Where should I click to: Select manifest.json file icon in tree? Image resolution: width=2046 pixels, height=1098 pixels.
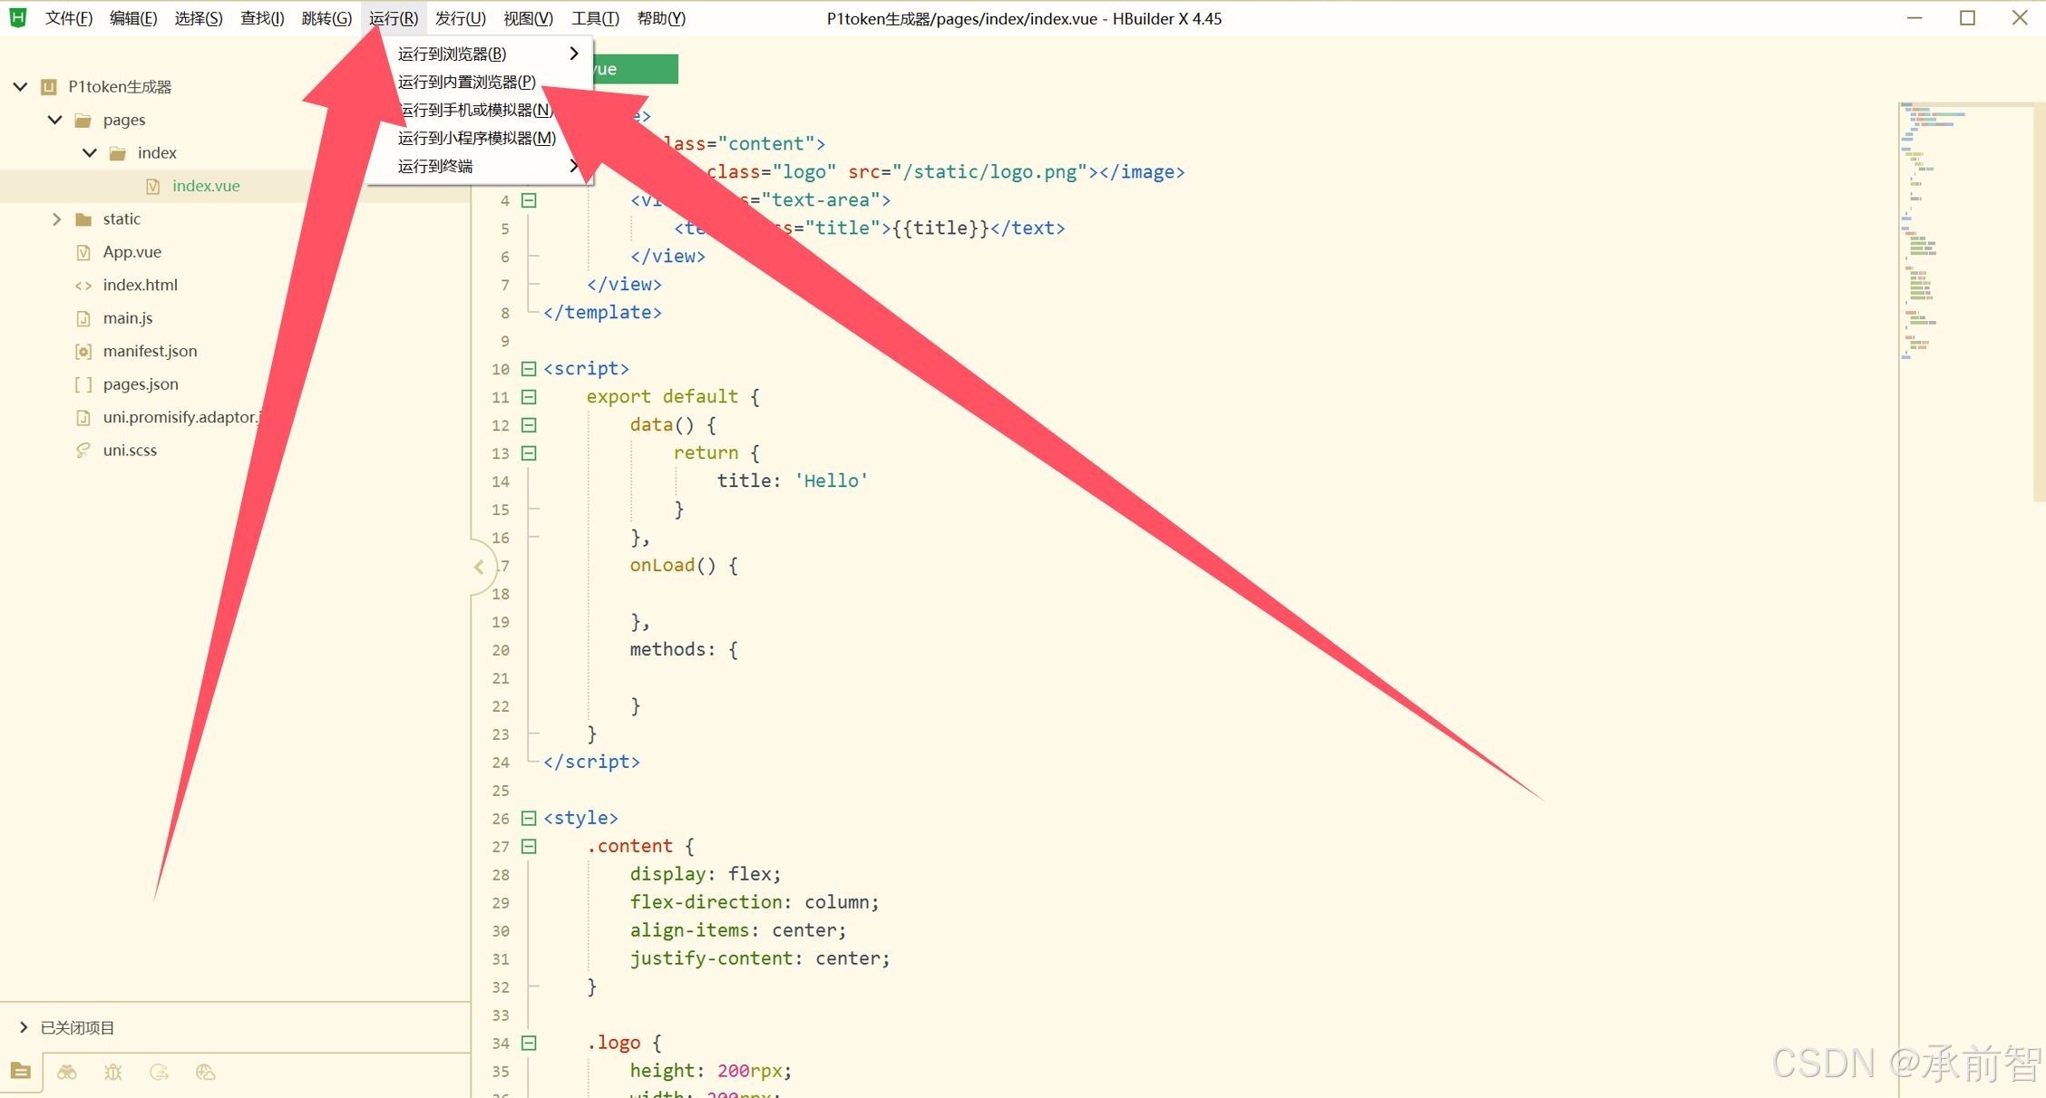pyautogui.click(x=83, y=351)
